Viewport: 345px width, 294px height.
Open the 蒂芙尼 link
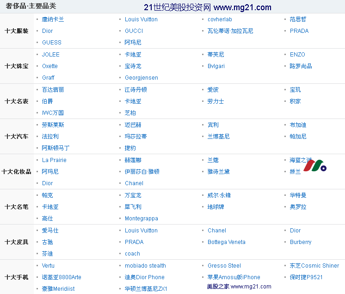216,54
